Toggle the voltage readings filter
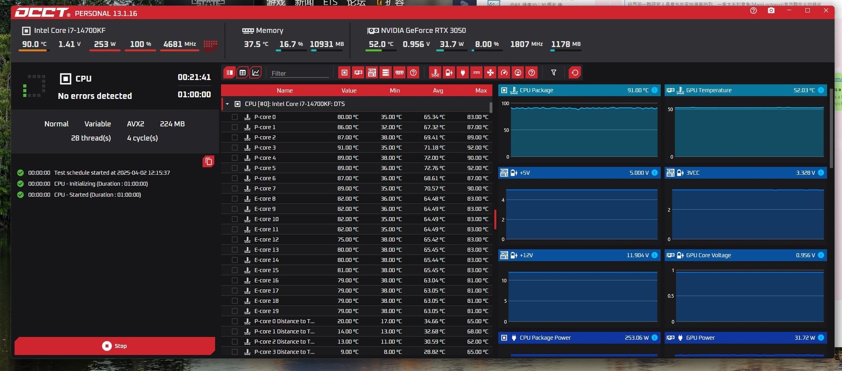Image resolution: width=842 pixels, height=371 pixels. coord(449,73)
